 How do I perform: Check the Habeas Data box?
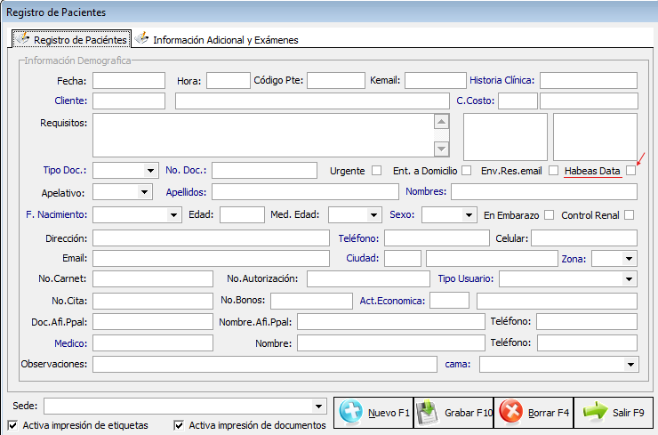click(x=630, y=170)
